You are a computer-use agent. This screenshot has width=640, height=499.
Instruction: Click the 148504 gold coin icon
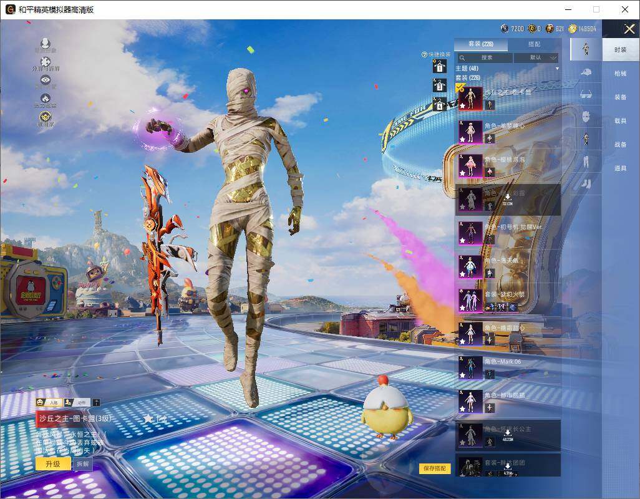(572, 29)
